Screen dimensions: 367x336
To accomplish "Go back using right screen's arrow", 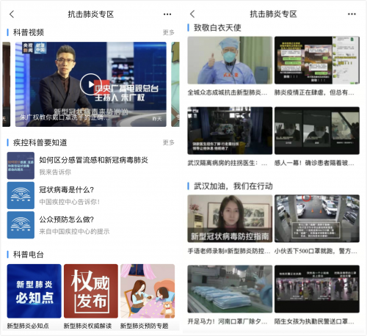I will (192, 14).
